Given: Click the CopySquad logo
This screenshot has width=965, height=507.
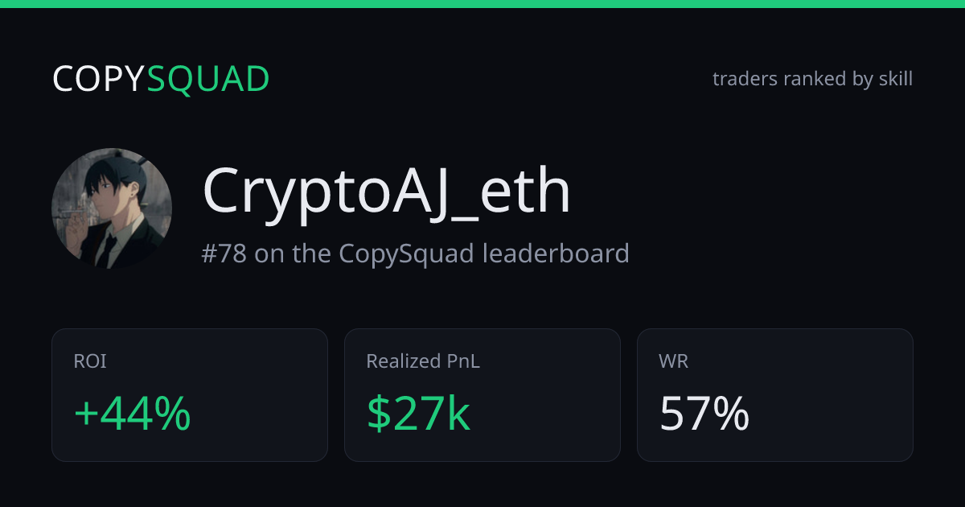Looking at the screenshot, I should (x=161, y=79).
